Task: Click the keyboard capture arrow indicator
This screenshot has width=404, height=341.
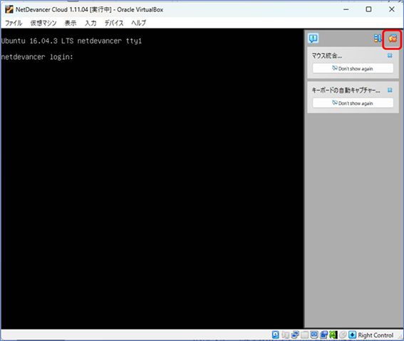Action: 352,335
